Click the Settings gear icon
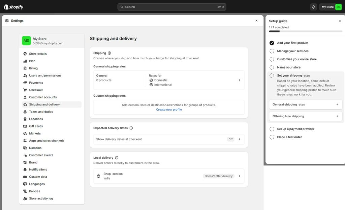Image resolution: width=345 pixels, height=210 pixels. [x=7, y=21]
